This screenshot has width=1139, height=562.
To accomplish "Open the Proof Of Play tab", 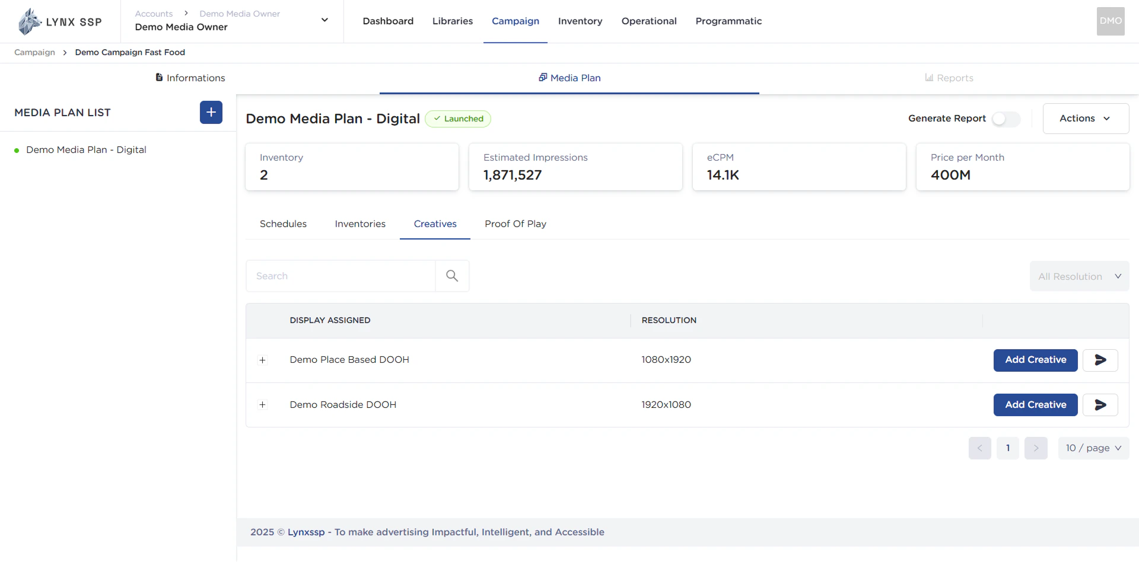I will tap(515, 224).
